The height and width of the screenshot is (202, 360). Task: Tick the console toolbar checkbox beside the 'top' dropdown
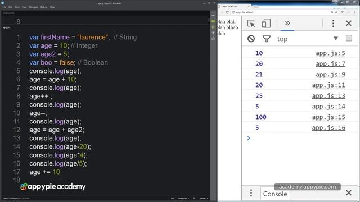[349, 38]
